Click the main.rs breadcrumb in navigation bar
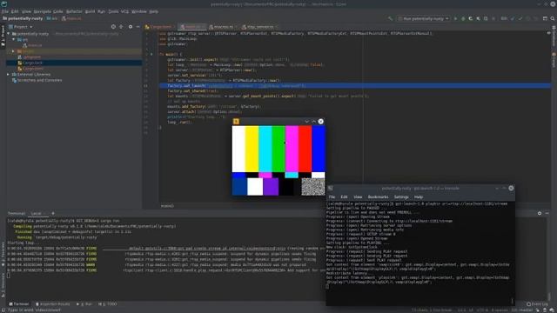The height and width of the screenshot is (313, 557). (x=71, y=18)
